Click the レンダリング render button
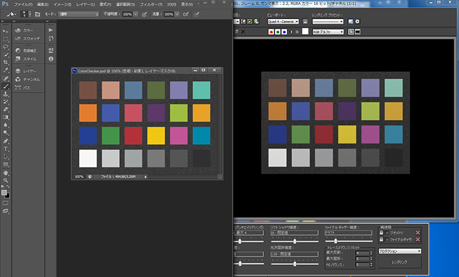 (x=399, y=262)
